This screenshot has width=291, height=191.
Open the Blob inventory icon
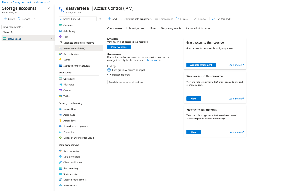[60, 168]
